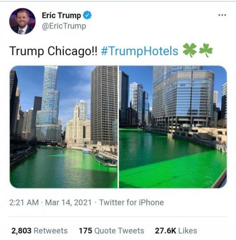Open Eric Trump's round profile avatar
The width and height of the screenshot is (236, 240).
[x=23, y=21]
